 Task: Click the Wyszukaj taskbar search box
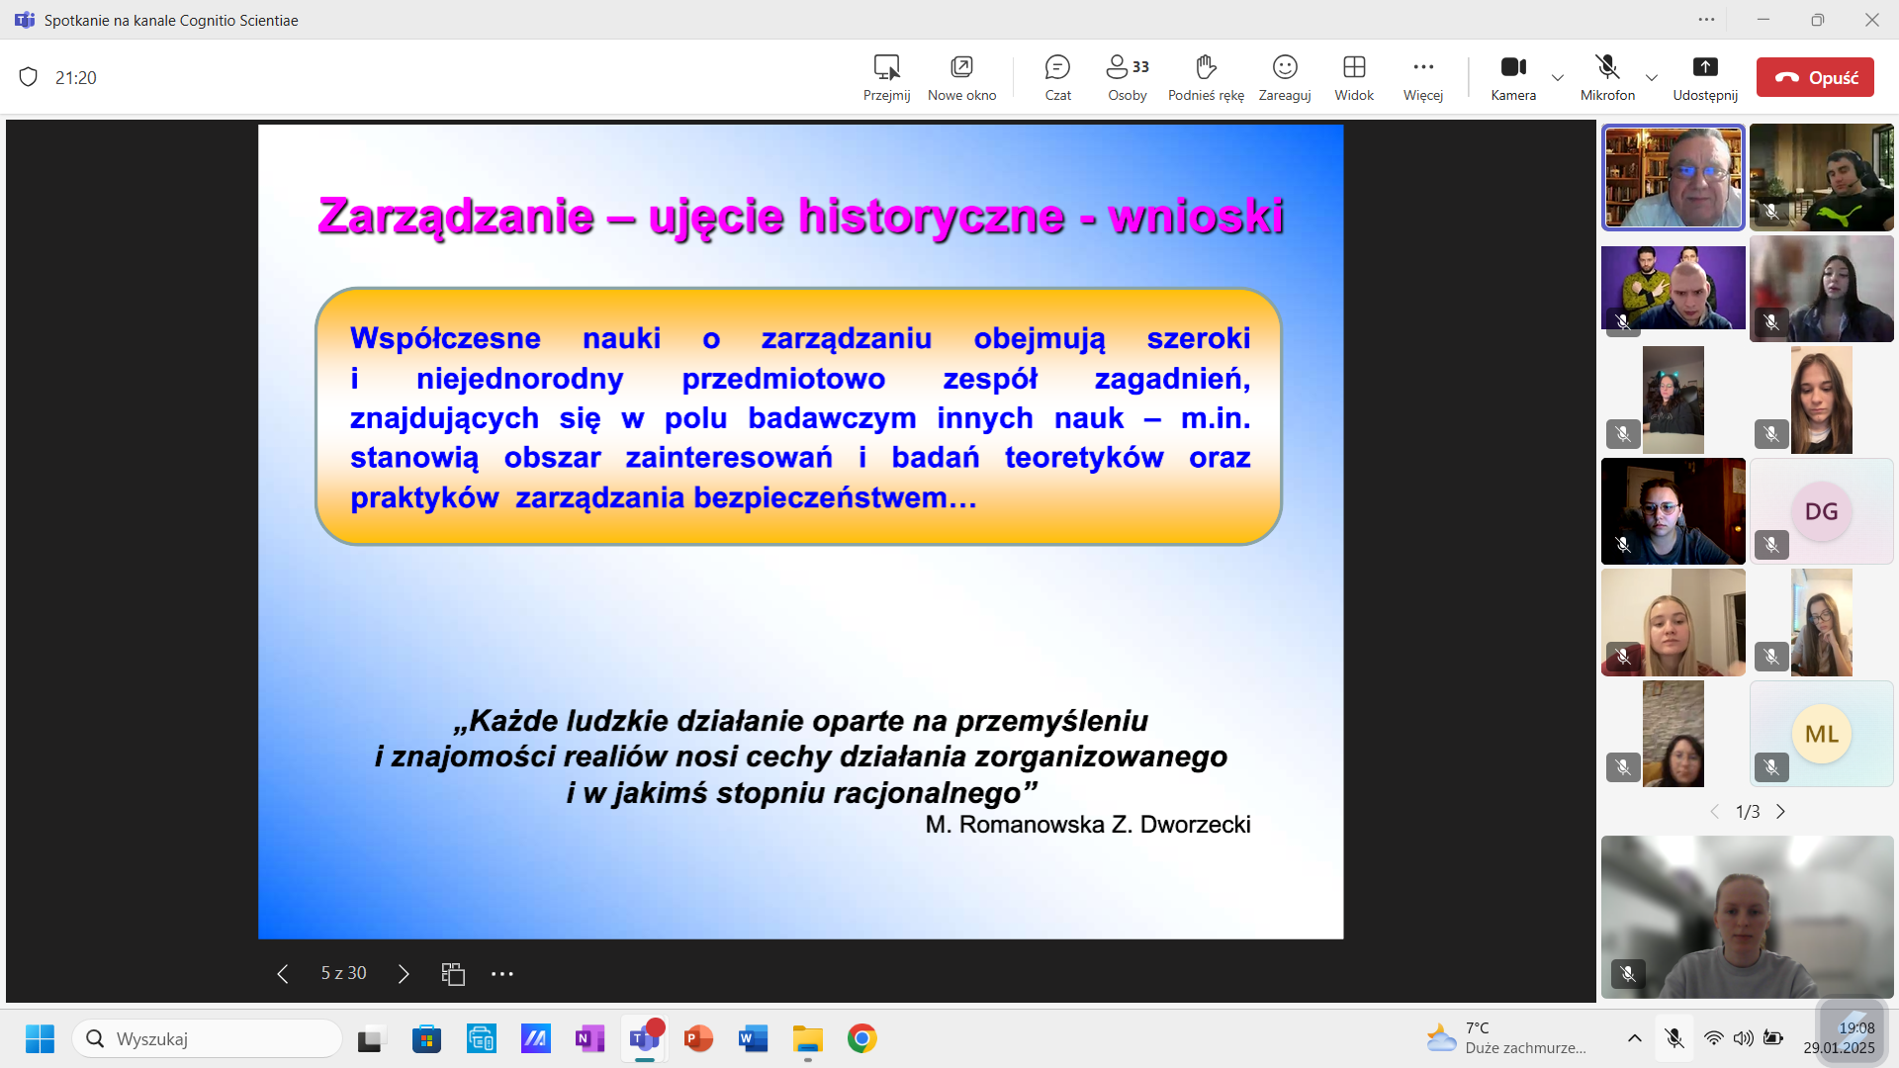208,1038
